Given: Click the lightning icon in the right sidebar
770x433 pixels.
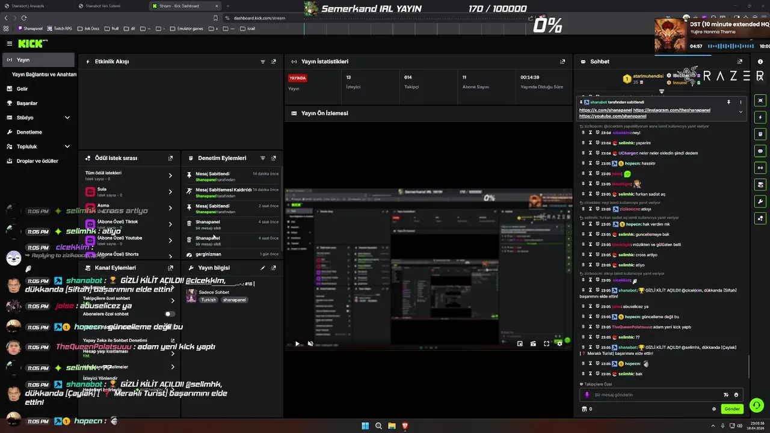Looking at the screenshot, I should [760, 117].
